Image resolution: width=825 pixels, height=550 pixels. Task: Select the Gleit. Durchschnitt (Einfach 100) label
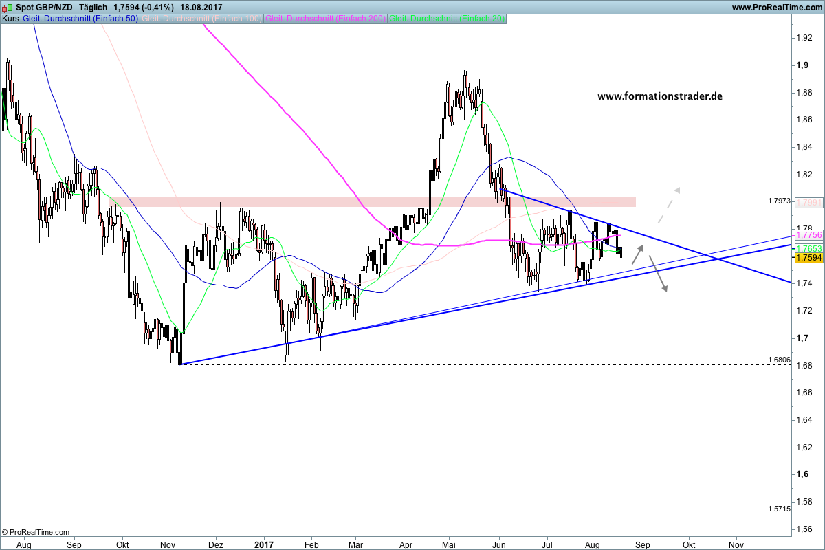(201, 19)
